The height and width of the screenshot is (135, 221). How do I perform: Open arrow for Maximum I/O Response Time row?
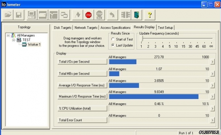[x=212, y=96]
